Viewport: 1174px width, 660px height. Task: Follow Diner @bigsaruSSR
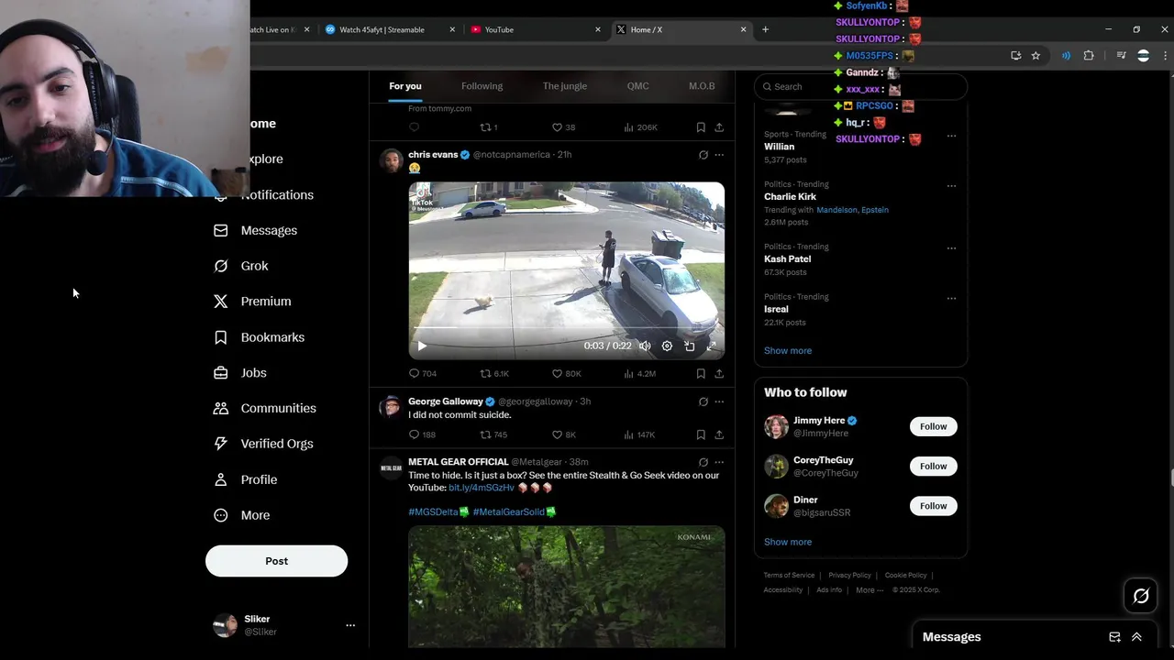933,506
